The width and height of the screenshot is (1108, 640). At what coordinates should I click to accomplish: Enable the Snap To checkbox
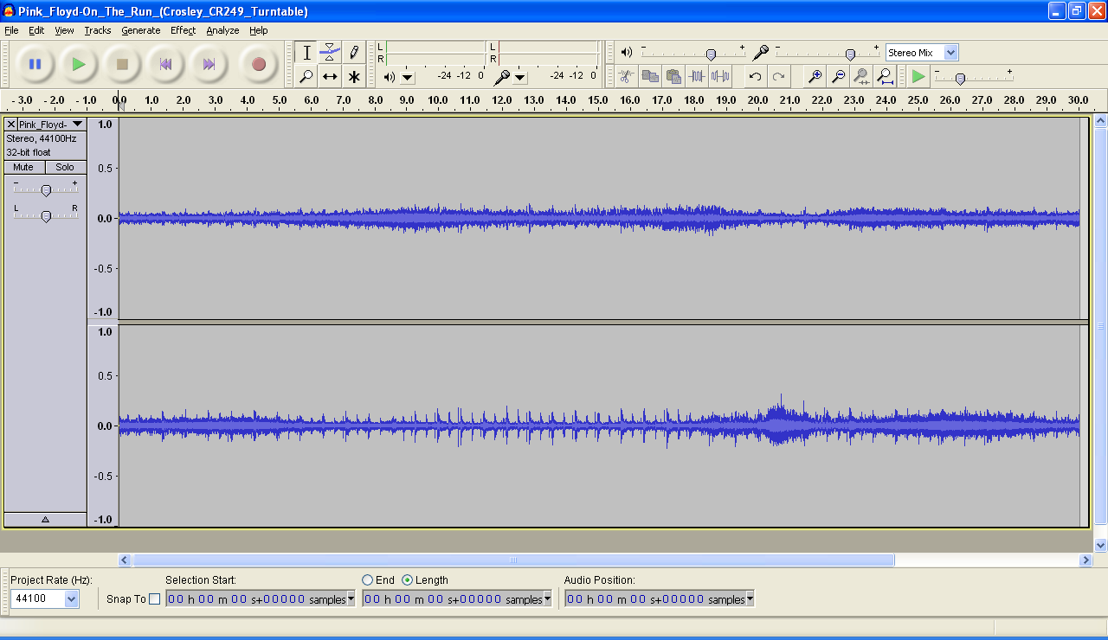155,599
